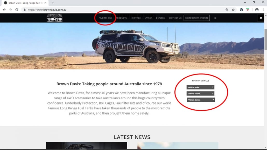
Task: Open the red shield extension icon
Action: click(x=248, y=10)
